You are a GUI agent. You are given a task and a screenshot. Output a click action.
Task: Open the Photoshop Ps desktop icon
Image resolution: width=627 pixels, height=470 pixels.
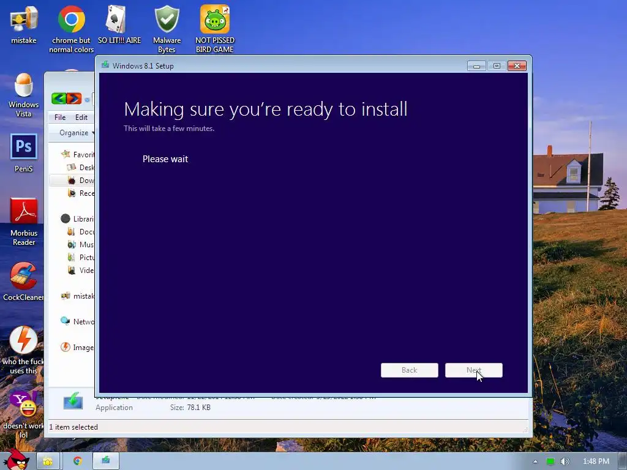pyautogui.click(x=24, y=153)
